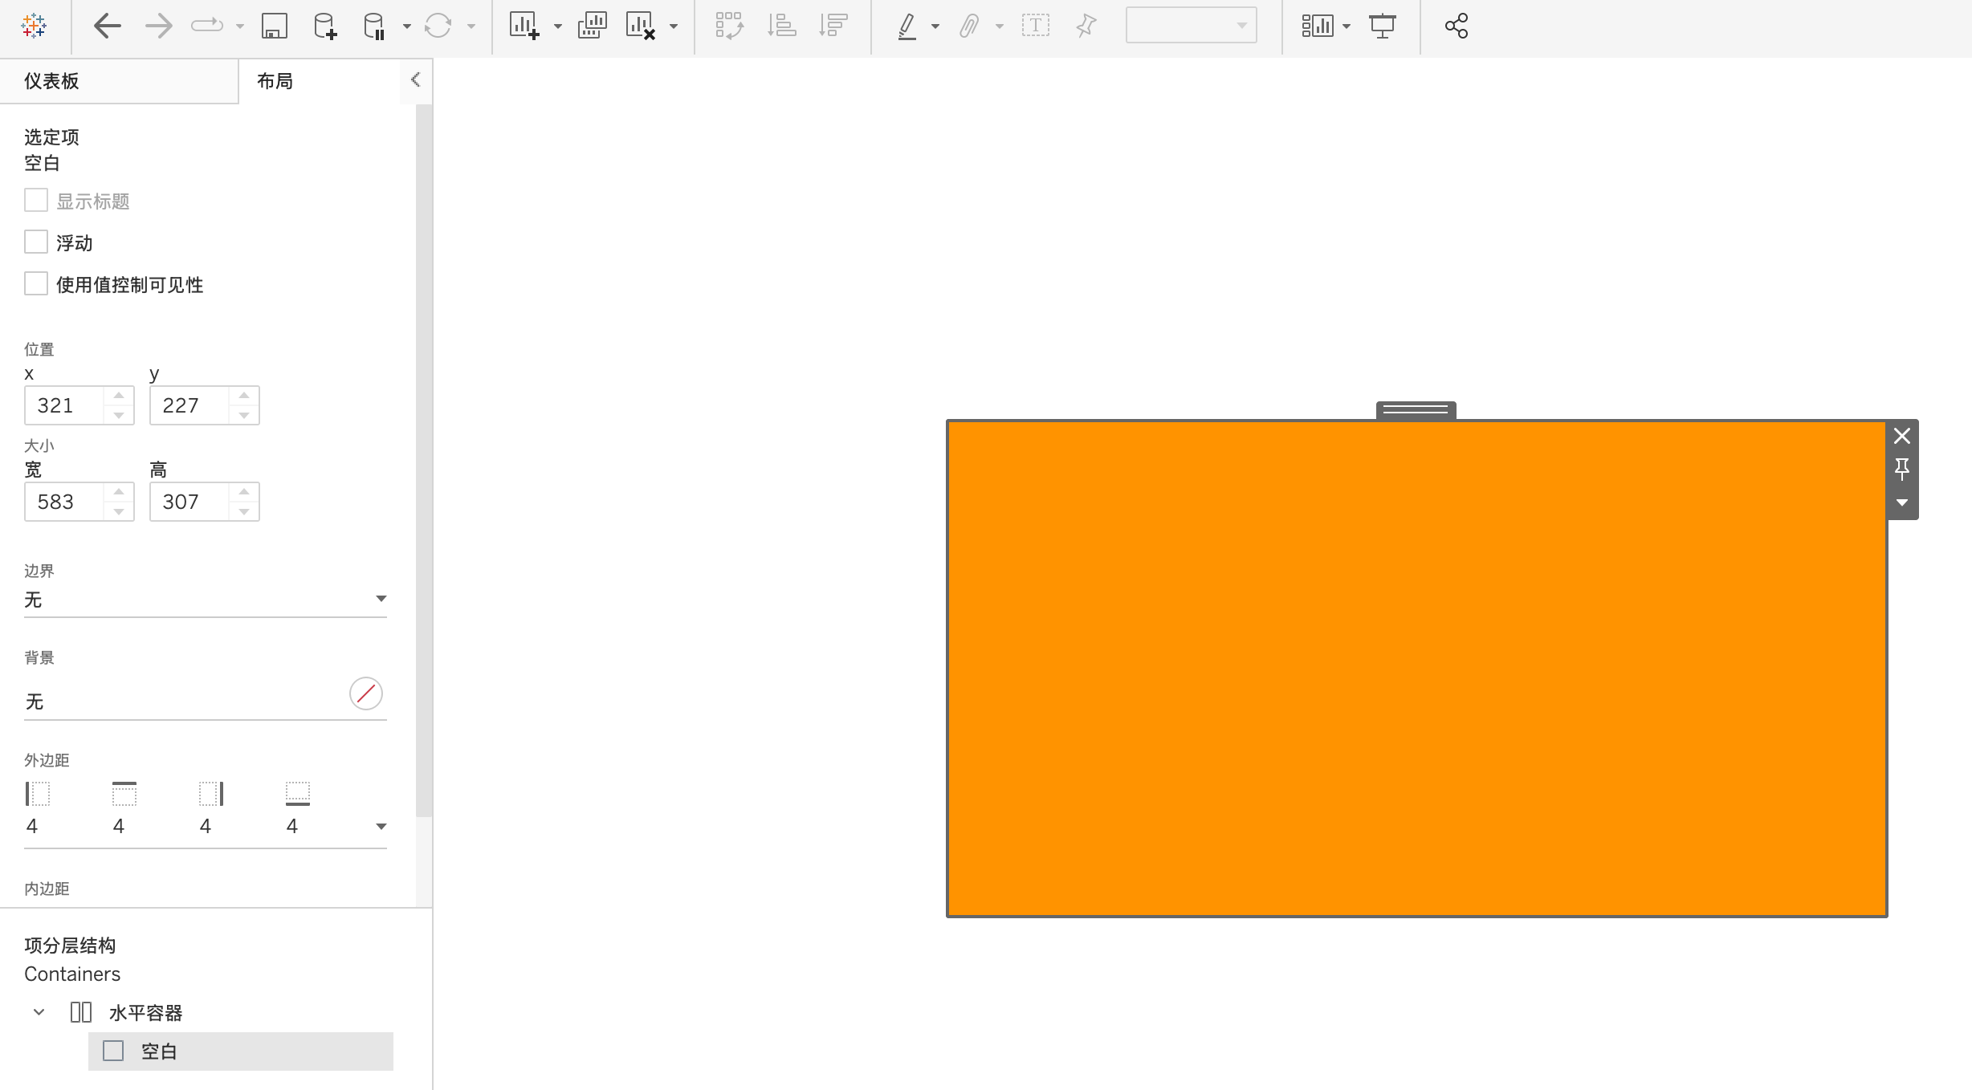The image size is (1972, 1090).
Task: Click the undo back arrow
Action: coord(107,26)
